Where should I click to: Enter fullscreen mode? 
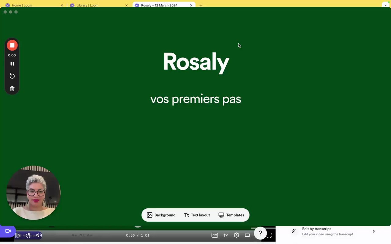tap(269, 235)
